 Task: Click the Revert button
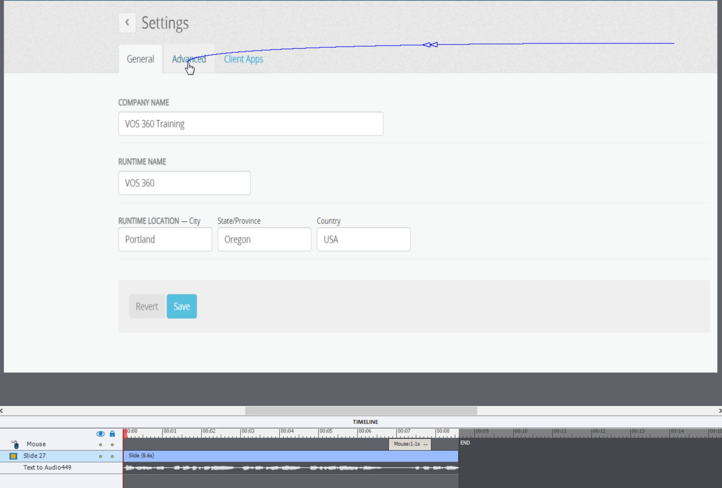[x=147, y=306]
